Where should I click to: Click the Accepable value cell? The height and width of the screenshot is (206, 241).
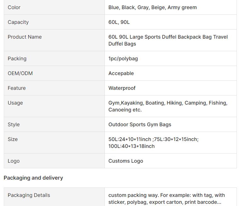(121, 73)
